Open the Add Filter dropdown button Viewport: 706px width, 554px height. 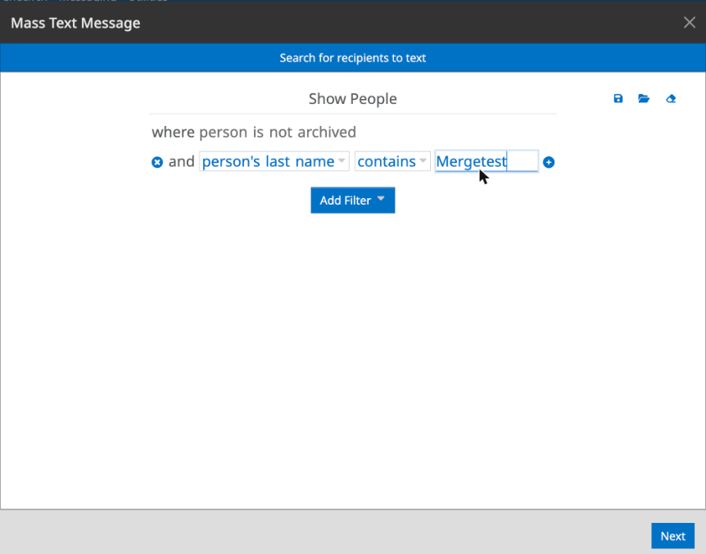(x=352, y=200)
